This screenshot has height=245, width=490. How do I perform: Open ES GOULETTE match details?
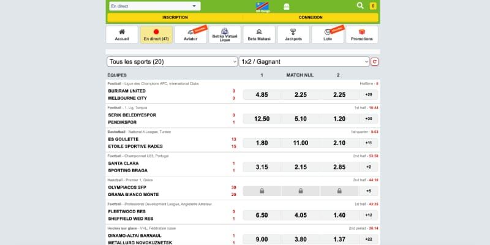tap(123, 139)
